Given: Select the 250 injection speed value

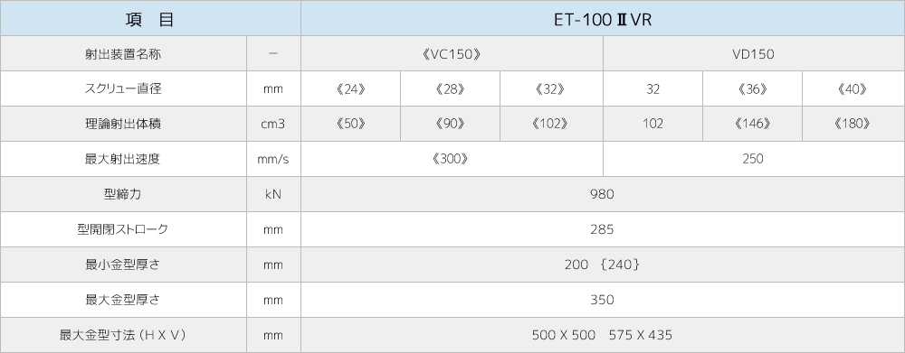Looking at the screenshot, I should pyautogui.click(x=754, y=159).
